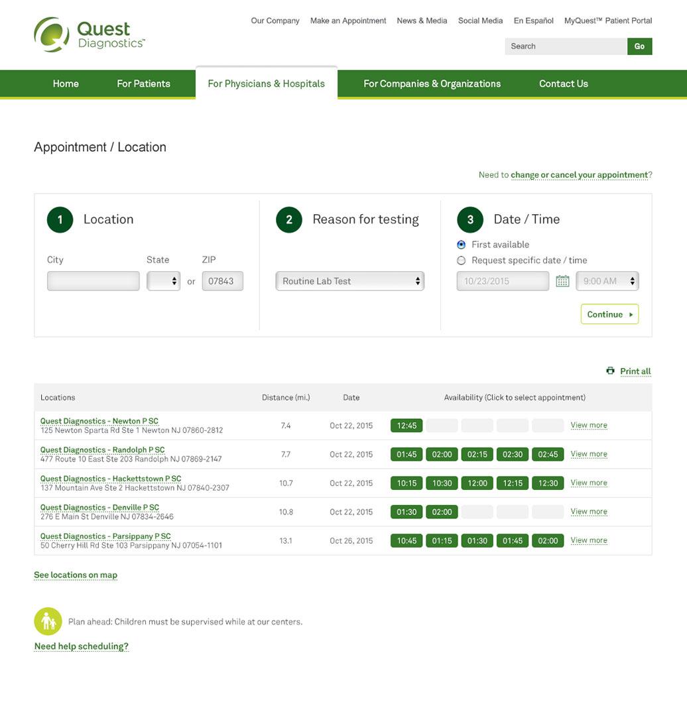Click the green parent and child icon

48,621
